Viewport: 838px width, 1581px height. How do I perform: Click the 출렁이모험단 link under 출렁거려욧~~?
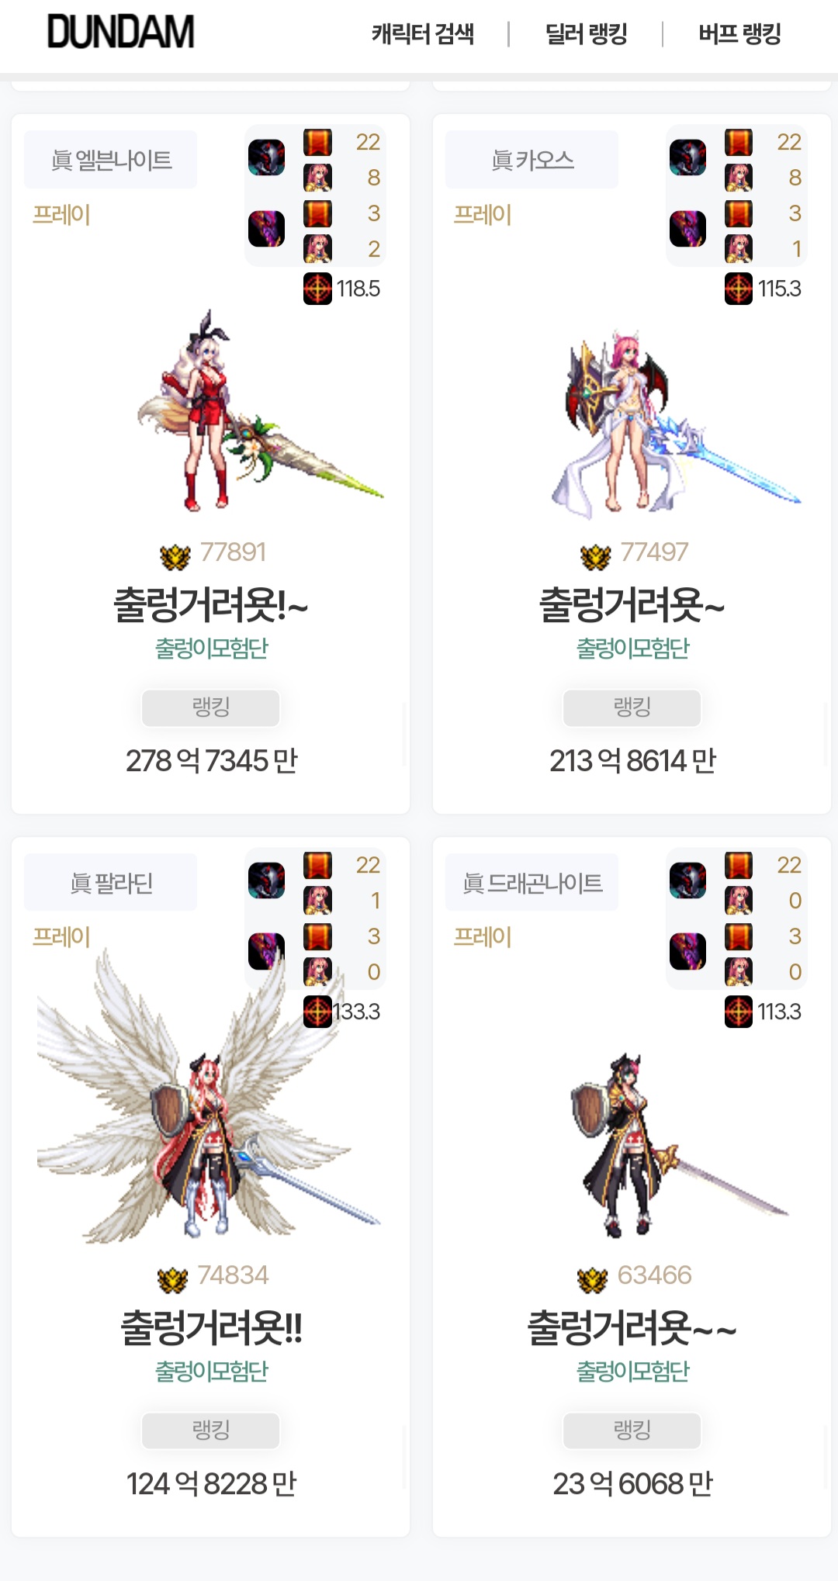632,1372
